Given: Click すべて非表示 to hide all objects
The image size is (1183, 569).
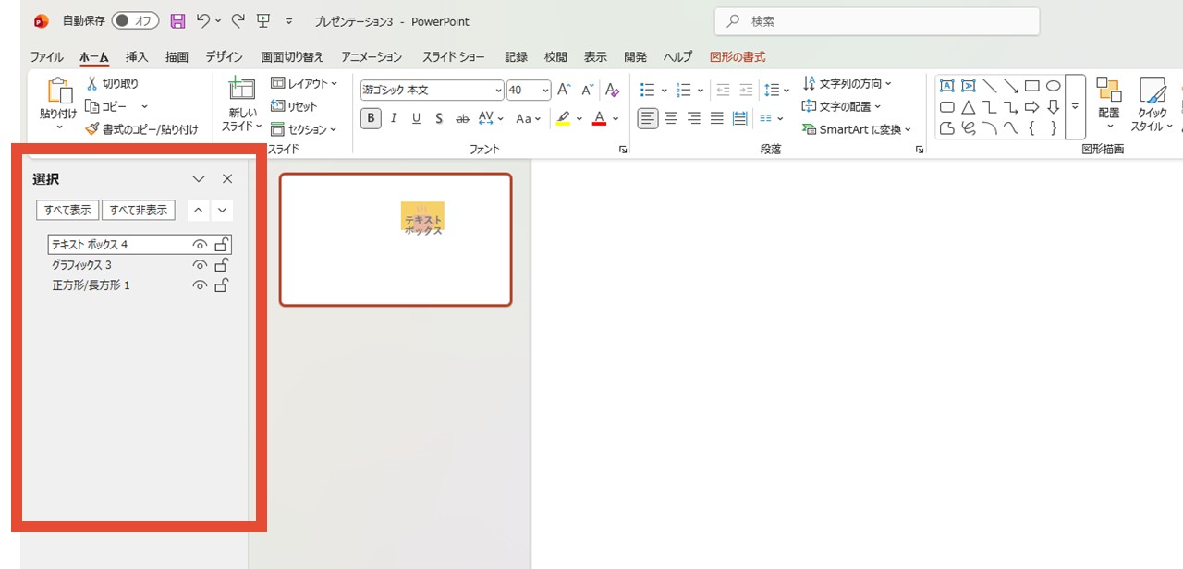Looking at the screenshot, I should [139, 210].
